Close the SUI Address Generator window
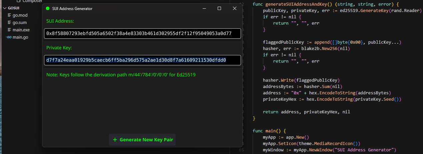The image size is (423, 154). tap(234, 8)
